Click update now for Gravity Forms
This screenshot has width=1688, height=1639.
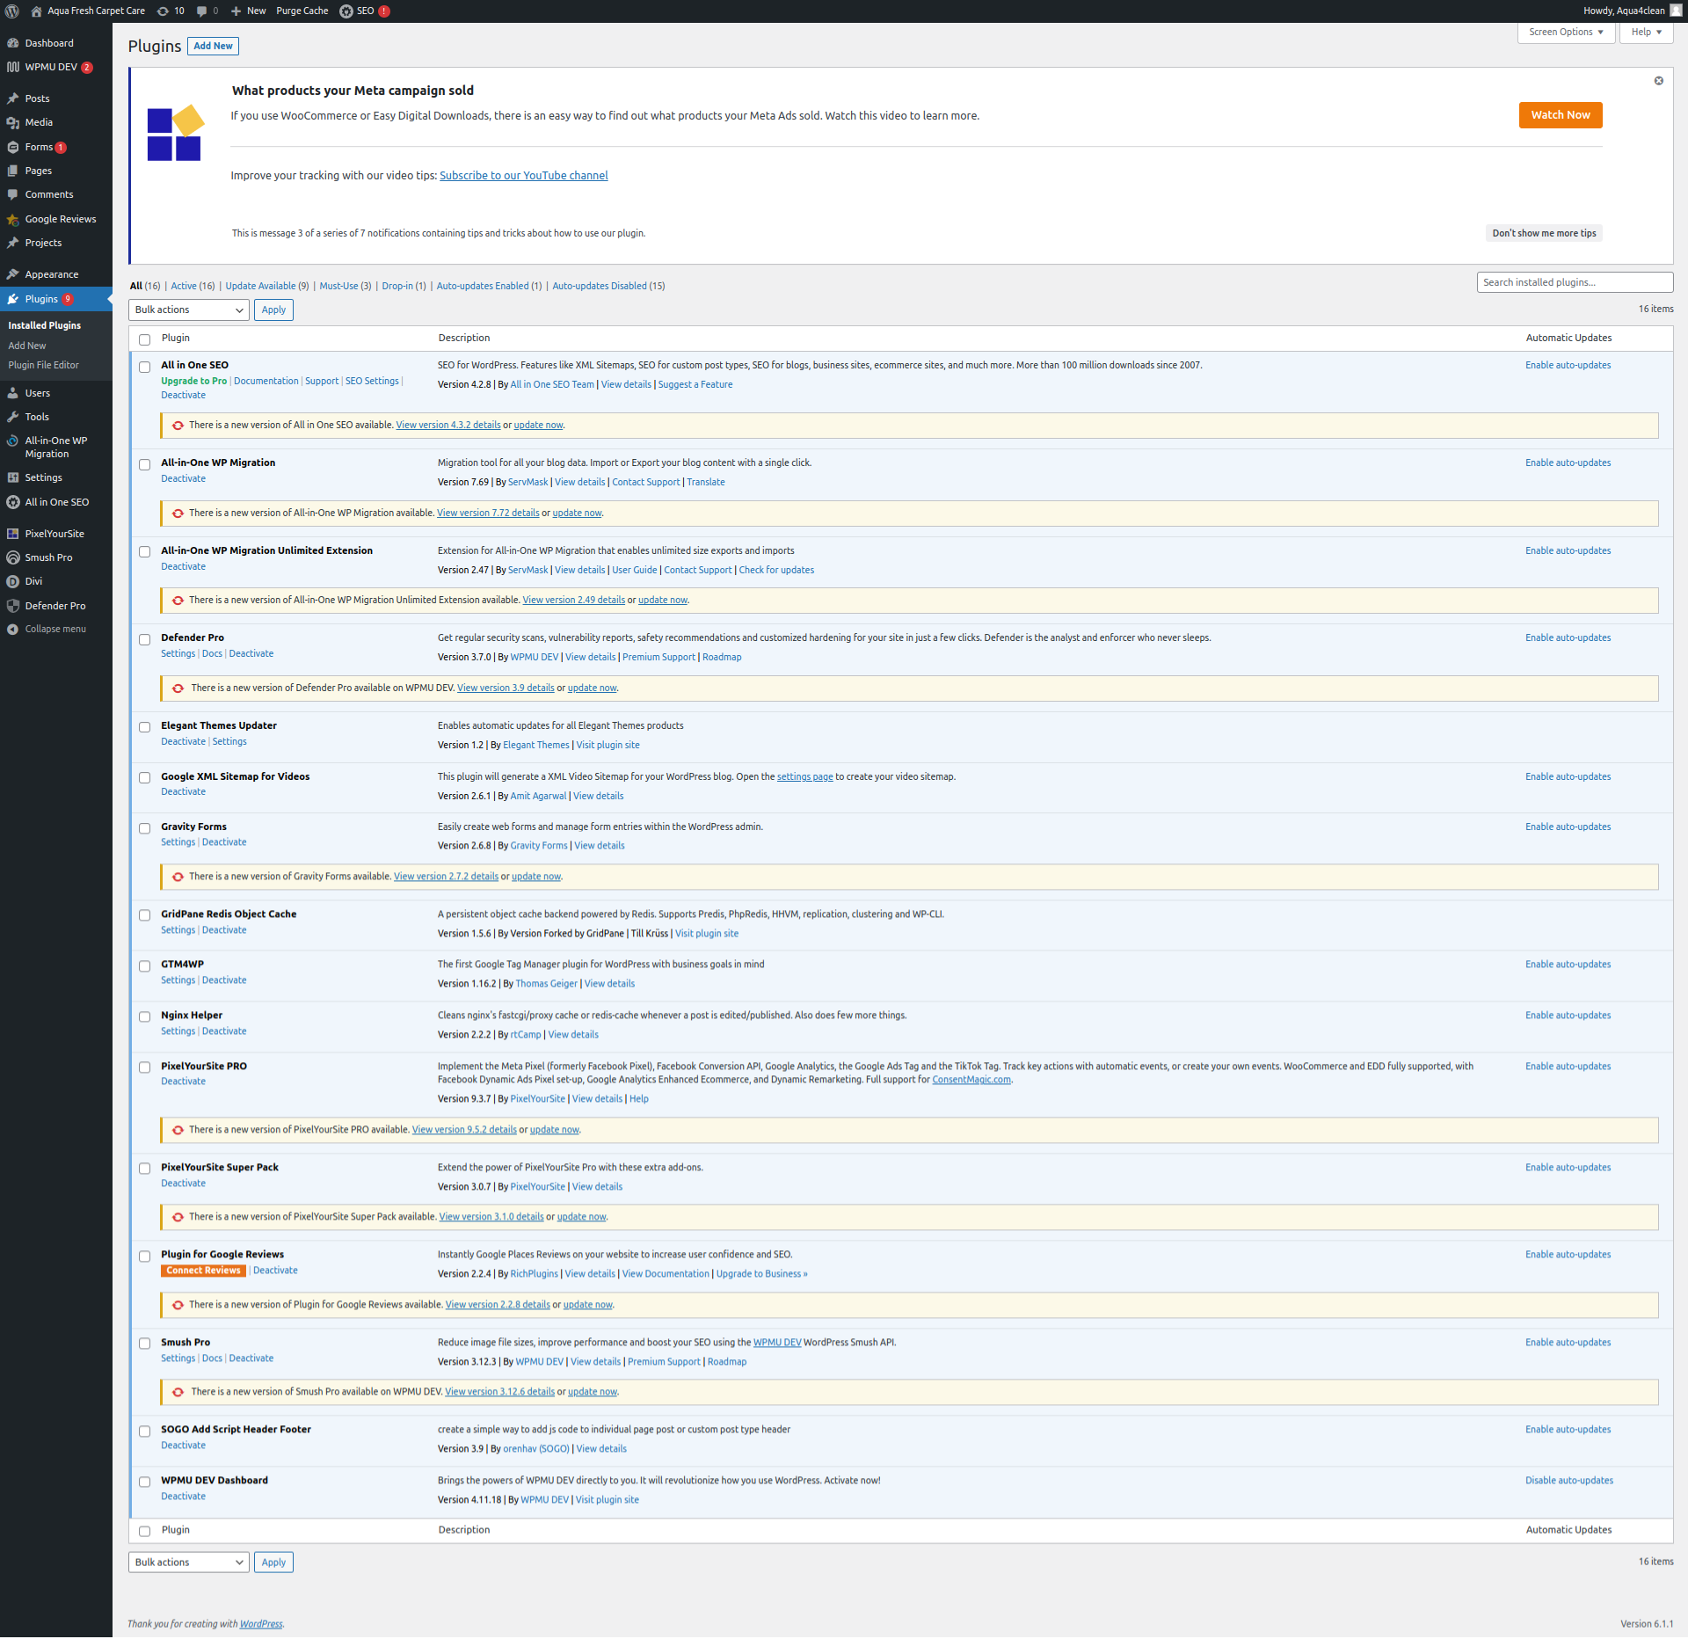click(535, 877)
